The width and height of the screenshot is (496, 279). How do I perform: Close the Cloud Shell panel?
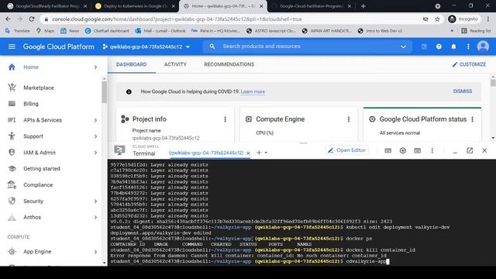[x=484, y=150]
